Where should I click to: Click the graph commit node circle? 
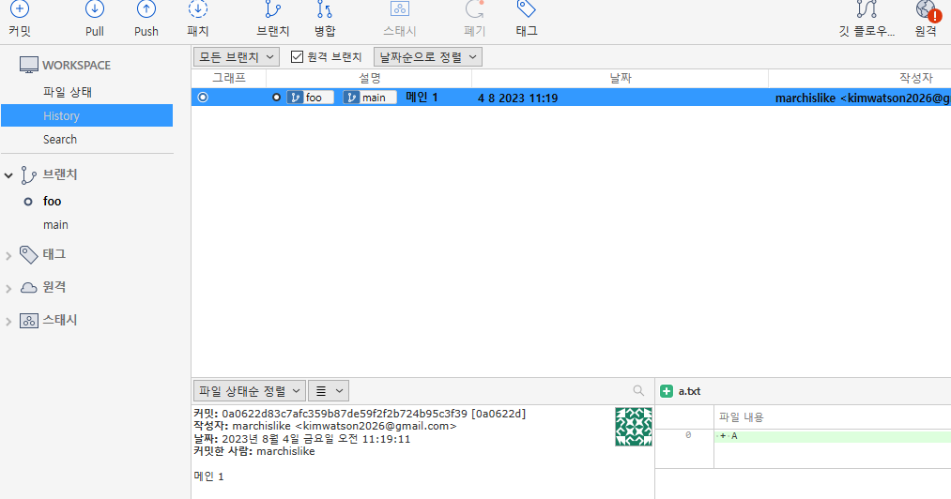click(203, 97)
